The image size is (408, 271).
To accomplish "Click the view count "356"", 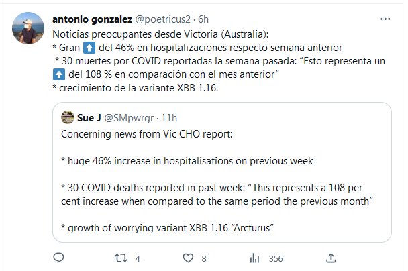I will click(276, 258).
